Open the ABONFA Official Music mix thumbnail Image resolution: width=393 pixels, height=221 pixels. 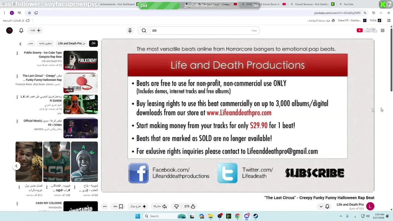(x=80, y=128)
